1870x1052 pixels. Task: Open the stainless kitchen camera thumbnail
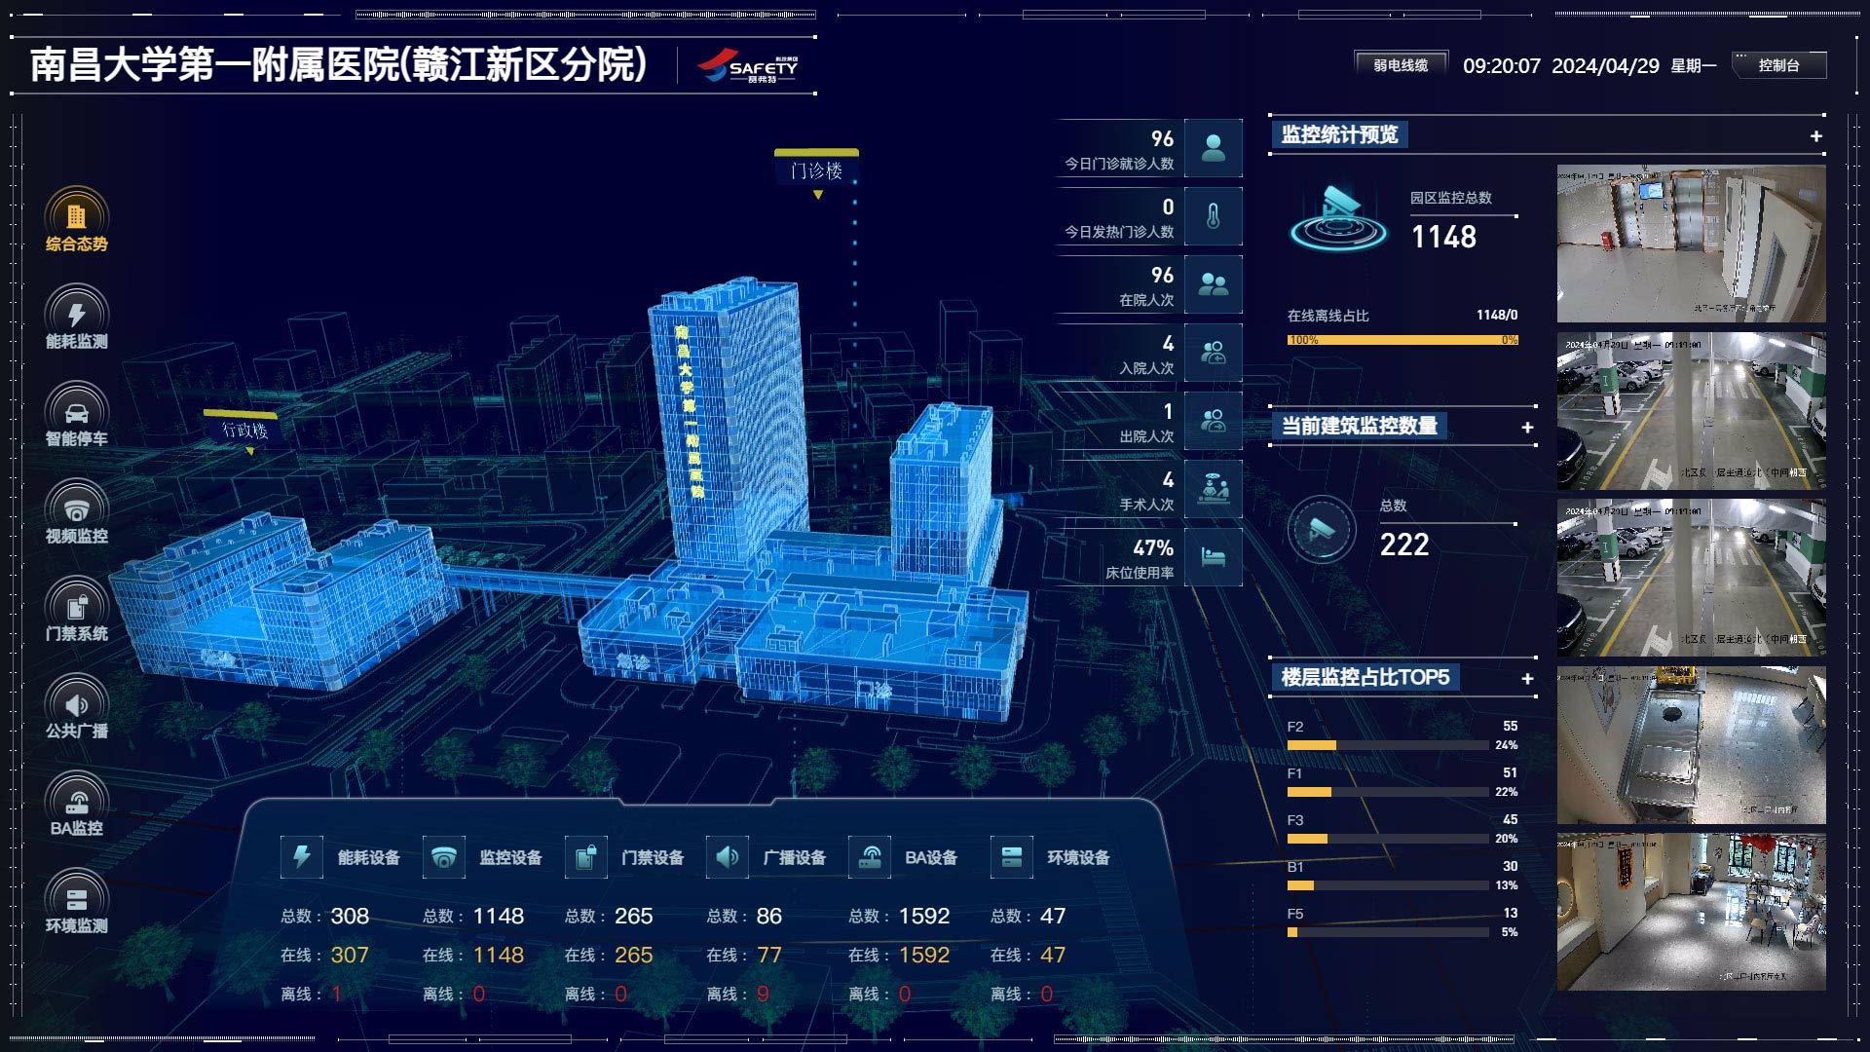click(1691, 745)
